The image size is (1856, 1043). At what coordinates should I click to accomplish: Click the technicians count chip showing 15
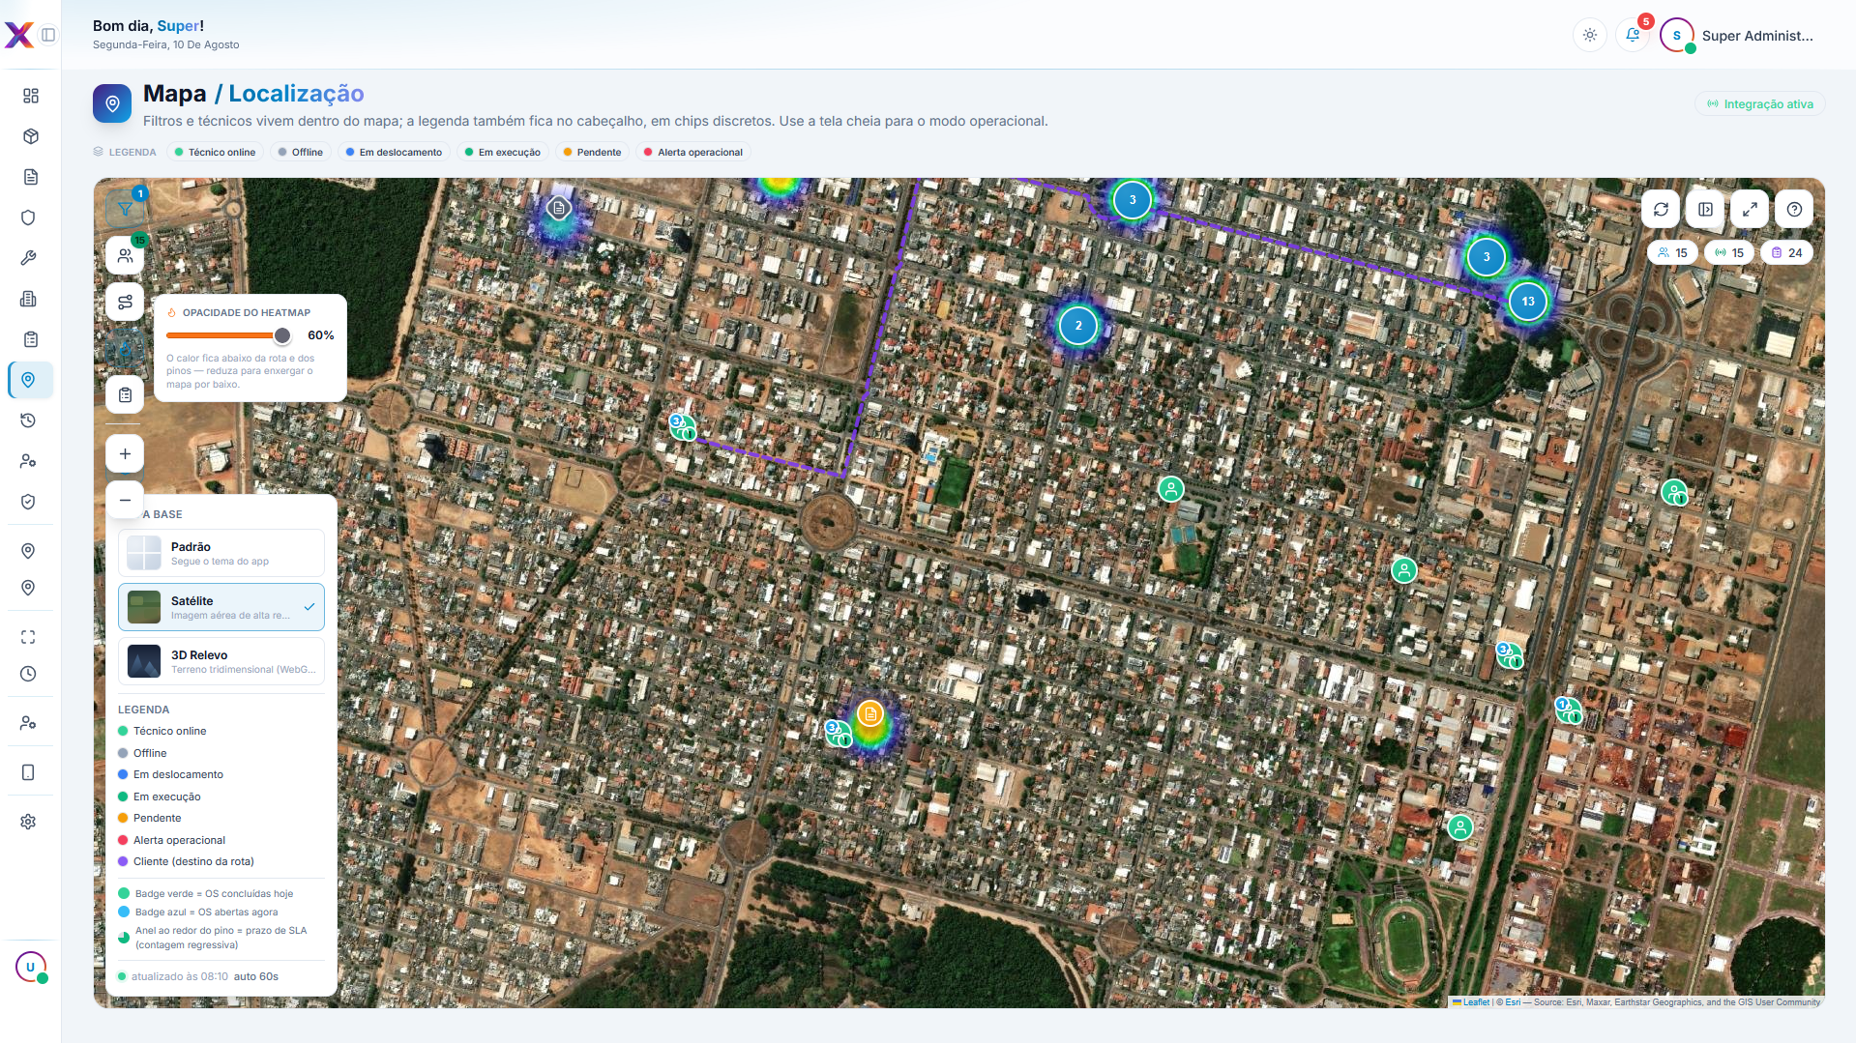[x=1672, y=252]
